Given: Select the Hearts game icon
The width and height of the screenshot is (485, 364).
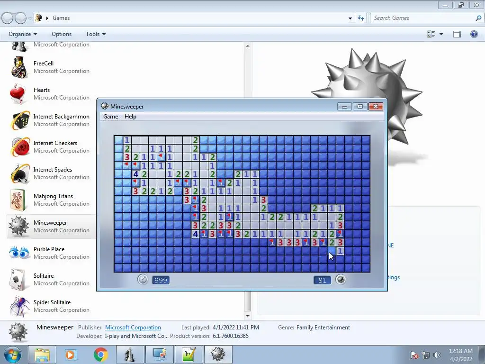Looking at the screenshot, I should 18,93.
